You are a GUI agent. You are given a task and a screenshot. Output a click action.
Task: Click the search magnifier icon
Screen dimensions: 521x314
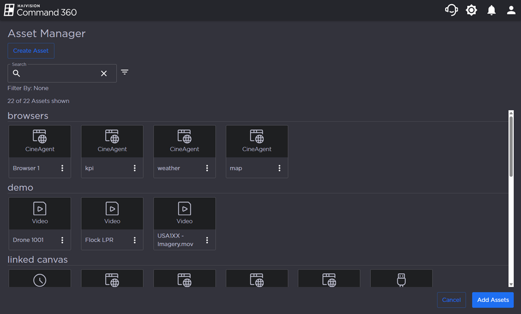click(x=17, y=74)
